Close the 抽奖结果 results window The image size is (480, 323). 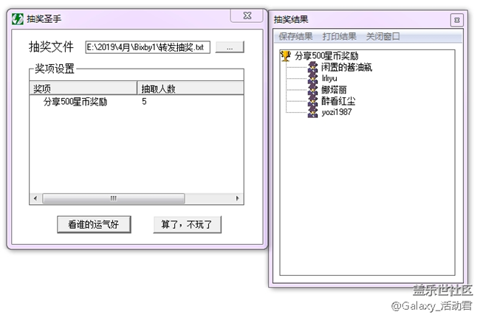[456, 20]
